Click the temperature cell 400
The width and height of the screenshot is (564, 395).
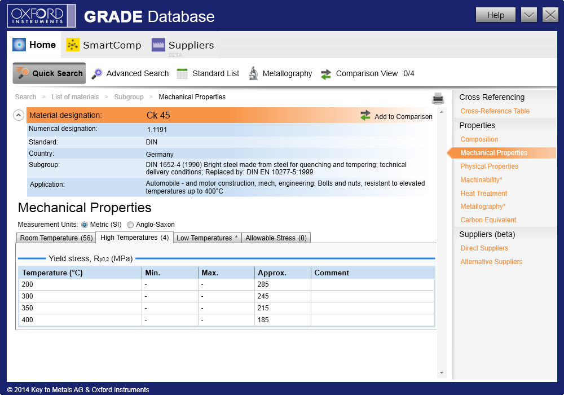[80, 320]
